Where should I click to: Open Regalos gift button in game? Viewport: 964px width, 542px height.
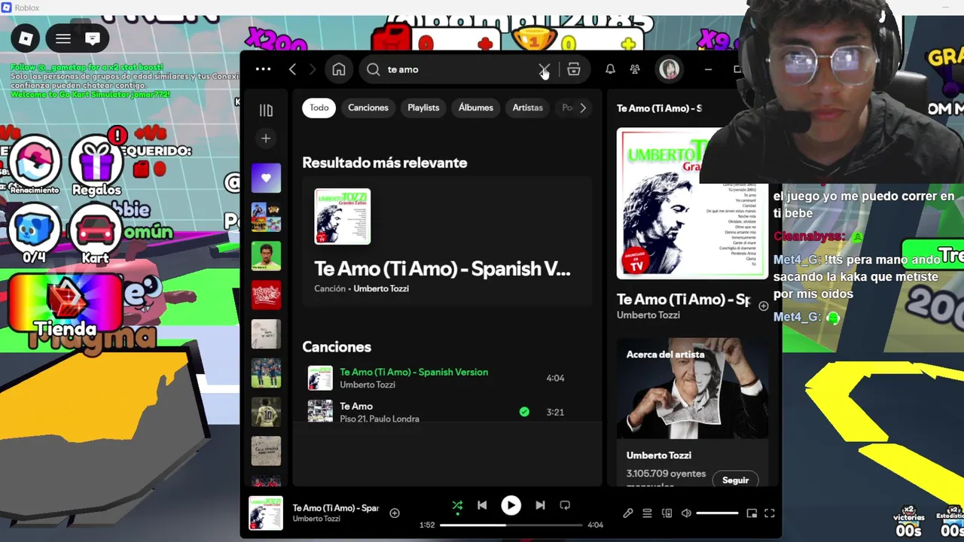[x=96, y=163]
